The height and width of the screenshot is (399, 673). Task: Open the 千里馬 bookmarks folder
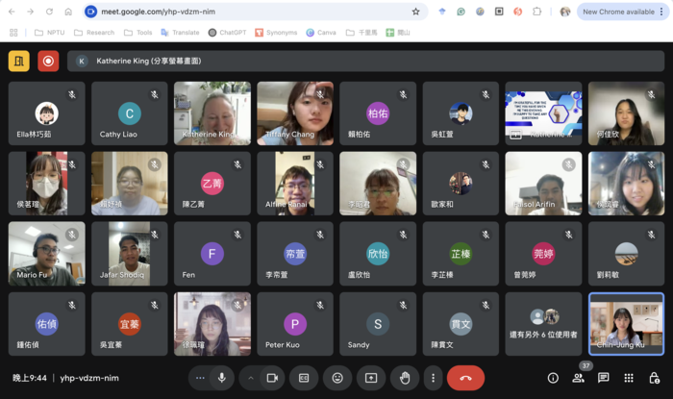pos(361,32)
